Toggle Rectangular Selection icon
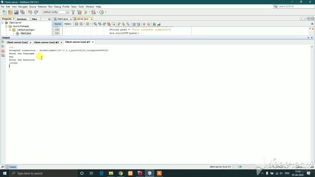315x177 pixels. [x=114, y=24]
